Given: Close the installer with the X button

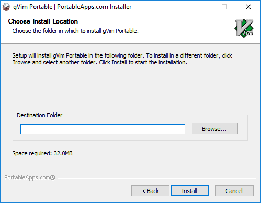Looking at the screenshot, I should pyautogui.click(x=248, y=7).
